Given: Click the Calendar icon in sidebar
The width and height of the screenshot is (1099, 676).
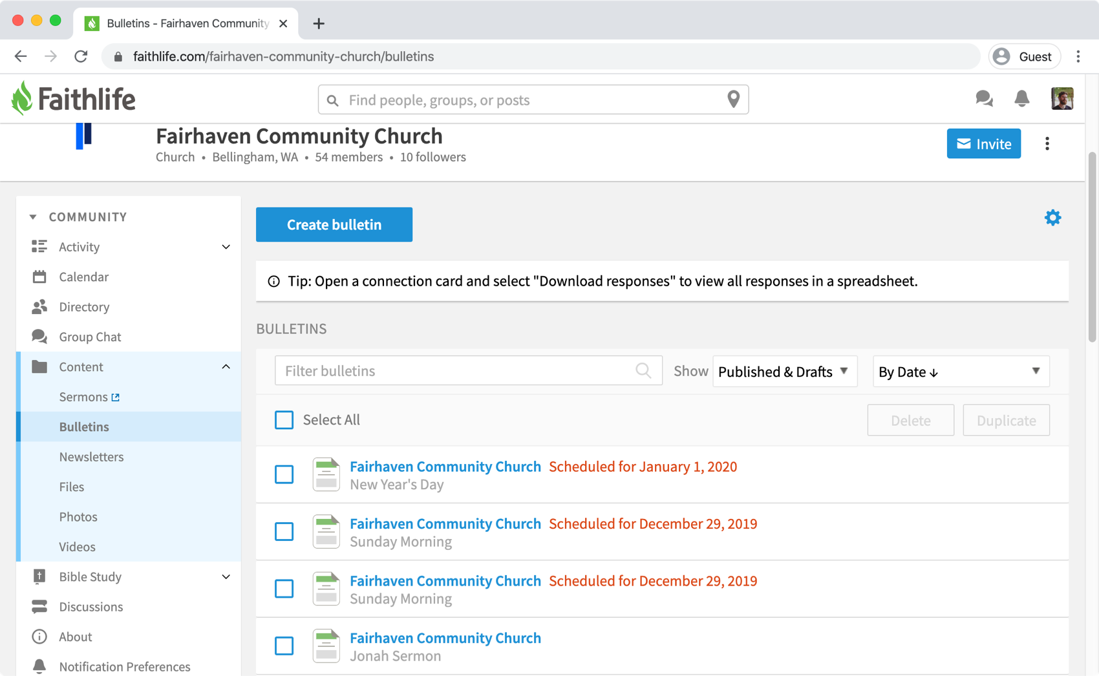Looking at the screenshot, I should click(x=39, y=277).
